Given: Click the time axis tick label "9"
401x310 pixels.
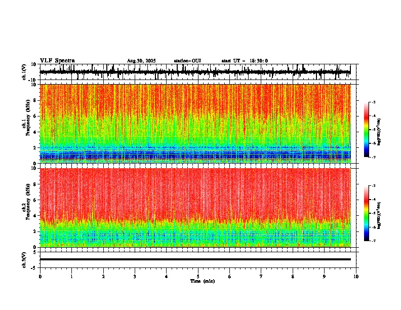Looking at the screenshot, I should tap(324, 277).
